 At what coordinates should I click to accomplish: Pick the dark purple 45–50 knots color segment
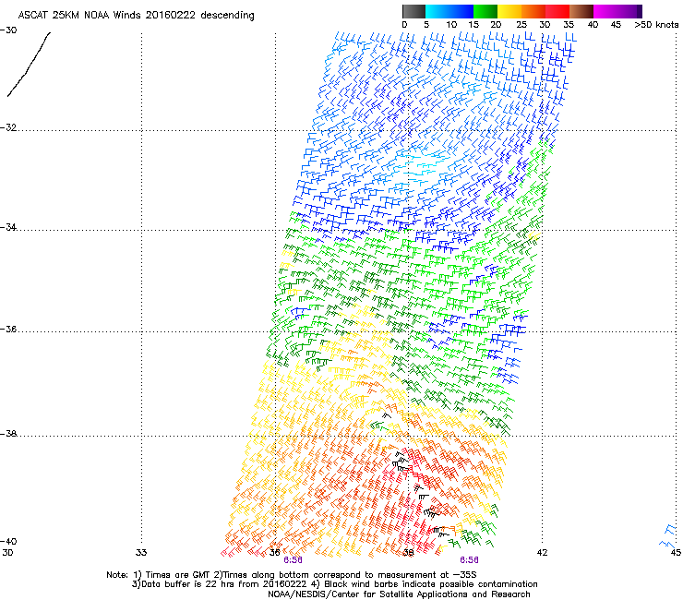629,11
